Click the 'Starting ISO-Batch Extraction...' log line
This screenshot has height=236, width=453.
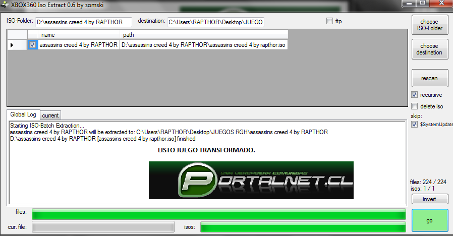(x=47, y=126)
